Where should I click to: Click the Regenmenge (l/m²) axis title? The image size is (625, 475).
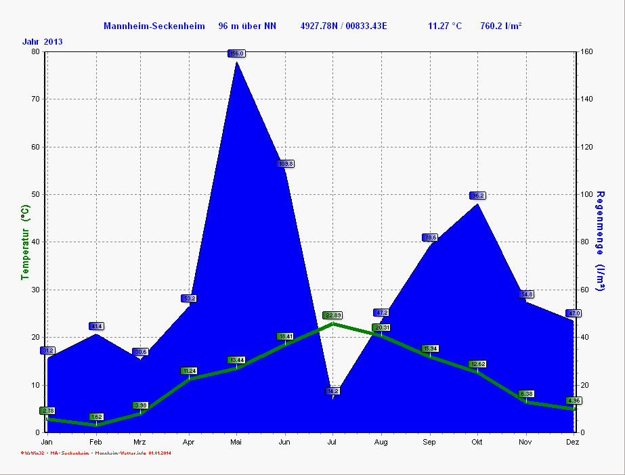click(600, 242)
